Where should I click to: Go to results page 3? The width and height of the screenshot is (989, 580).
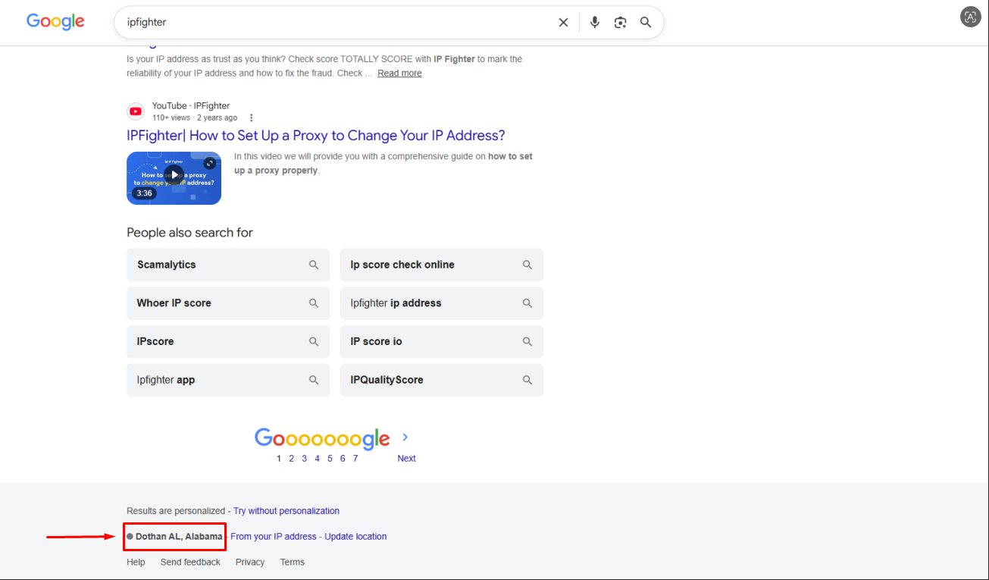(304, 459)
